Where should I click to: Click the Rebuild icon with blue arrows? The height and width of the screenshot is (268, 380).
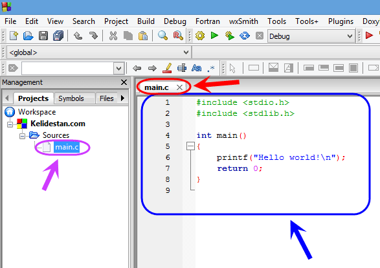point(245,36)
